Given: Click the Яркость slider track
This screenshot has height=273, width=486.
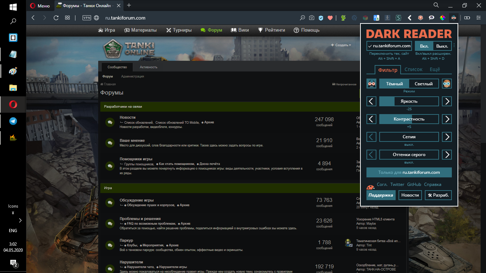Looking at the screenshot, I should point(409,101).
